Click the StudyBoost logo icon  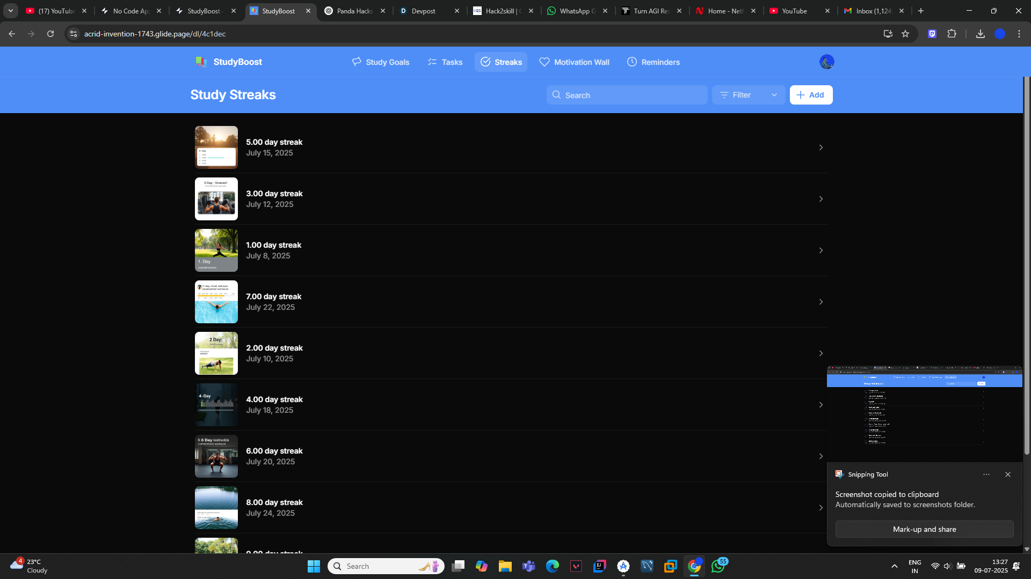click(x=201, y=62)
